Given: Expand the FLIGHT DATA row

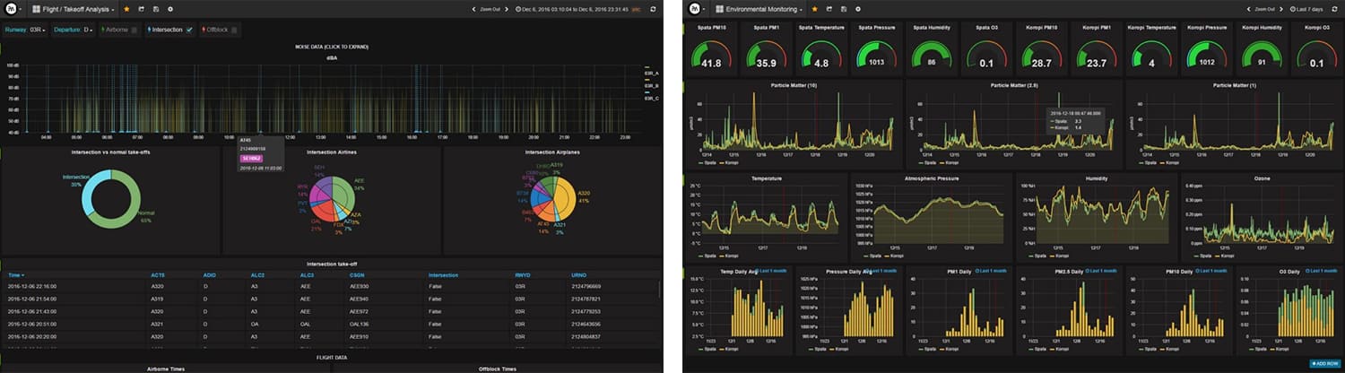Looking at the screenshot, I should pos(331,357).
